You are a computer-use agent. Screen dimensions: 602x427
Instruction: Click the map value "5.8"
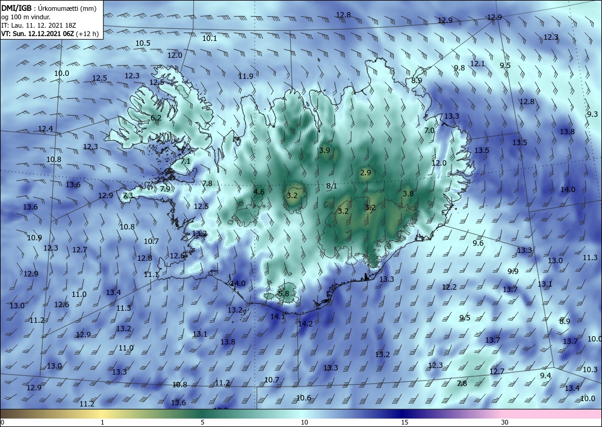[x=284, y=293]
